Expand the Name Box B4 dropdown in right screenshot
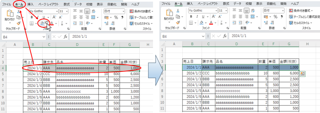The height and width of the screenshot is (113, 320). 203,36
